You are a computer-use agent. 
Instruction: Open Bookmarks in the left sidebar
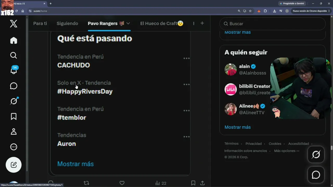pos(14,116)
